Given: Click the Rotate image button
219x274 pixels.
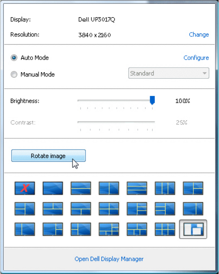Looking at the screenshot, I should (x=48, y=156).
